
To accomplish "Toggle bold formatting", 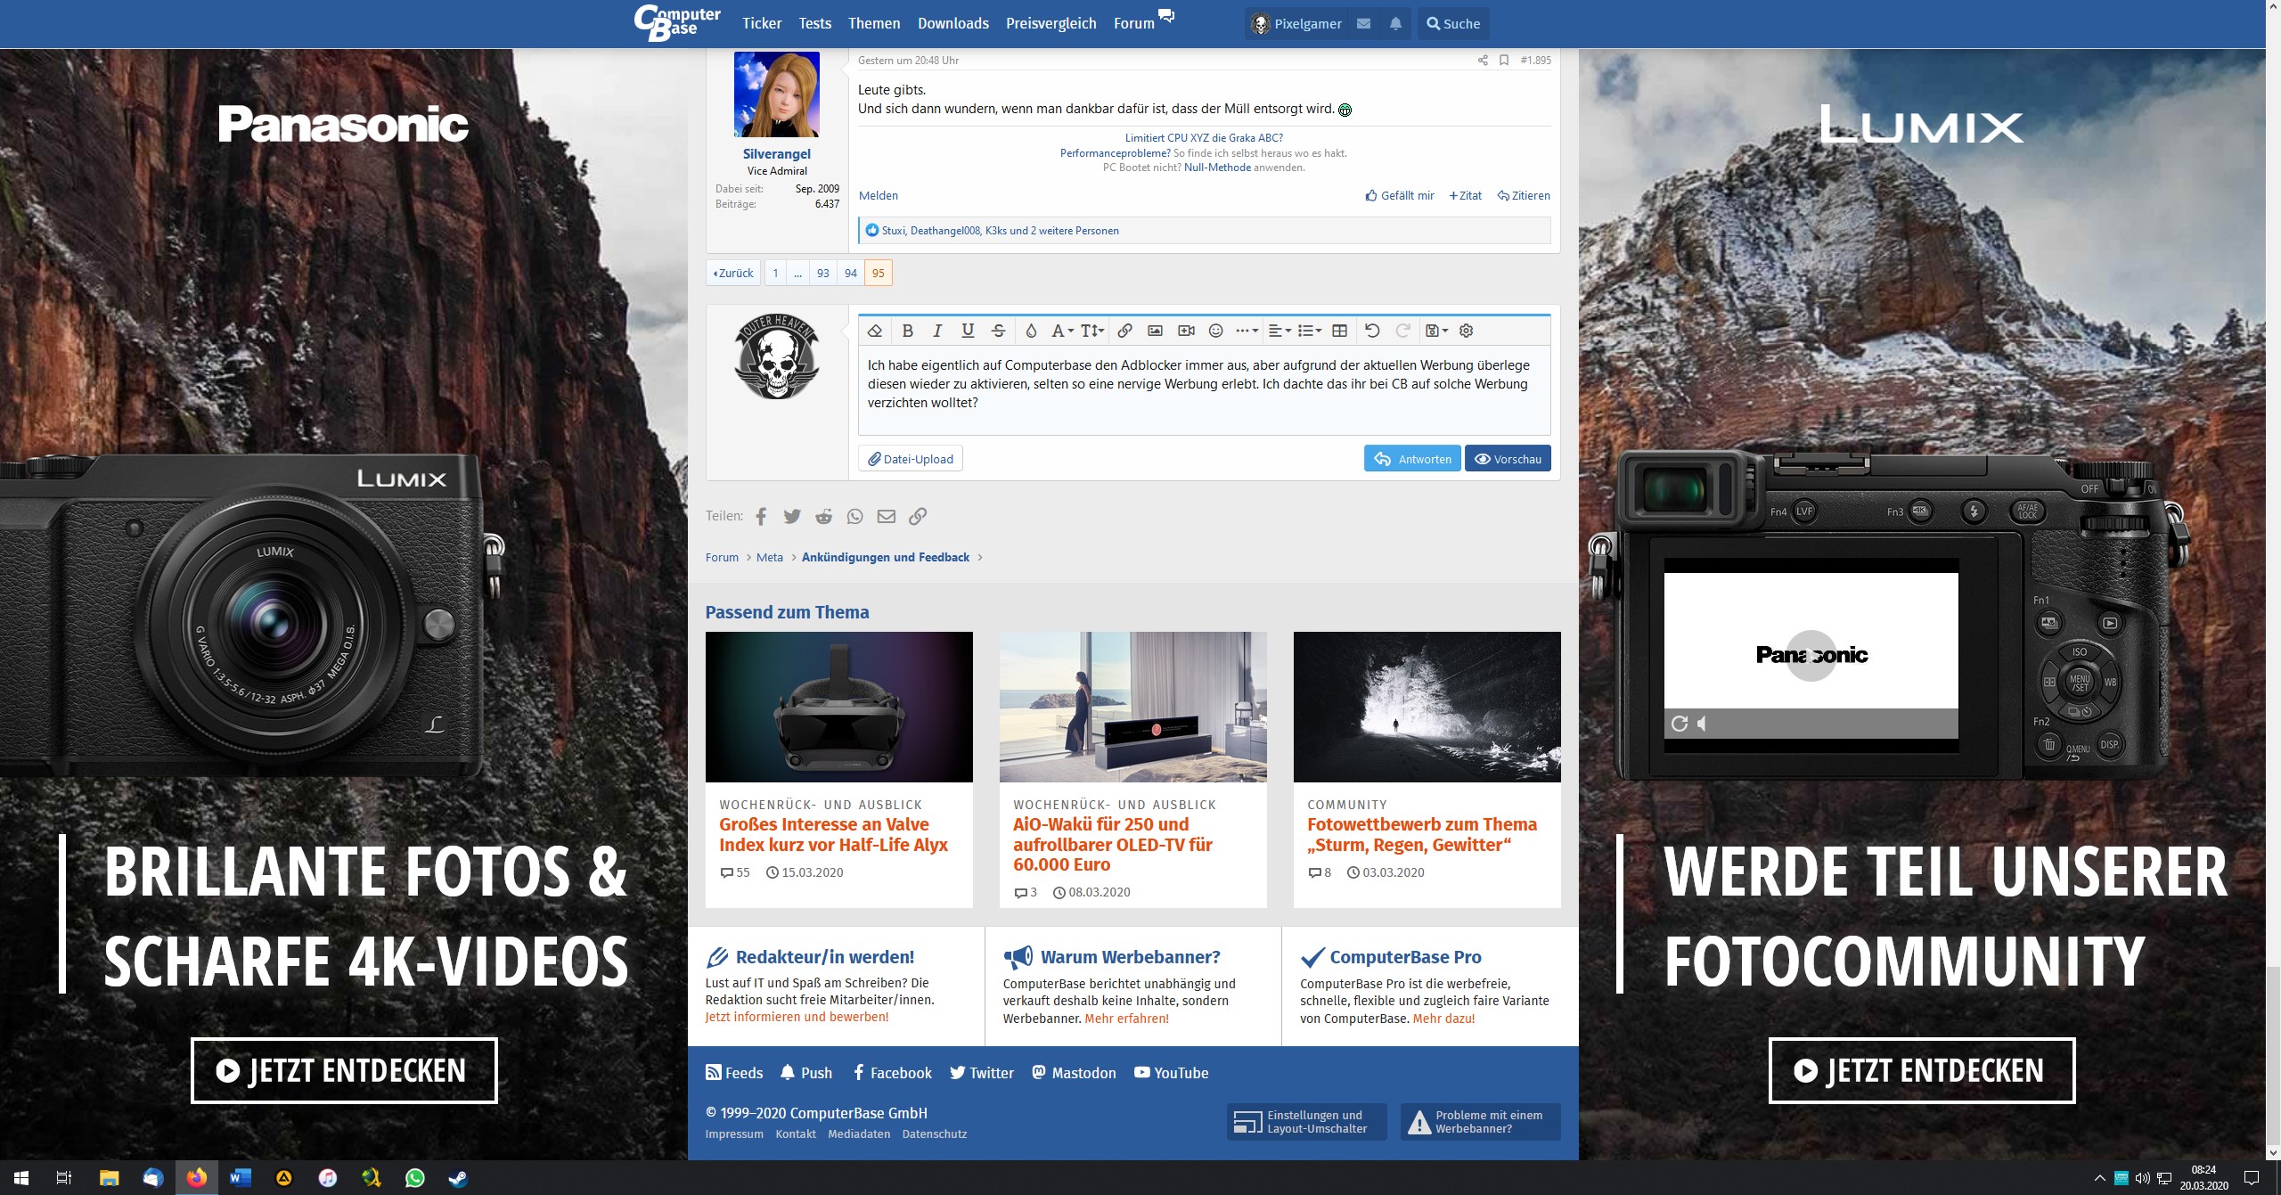I will coord(907,331).
